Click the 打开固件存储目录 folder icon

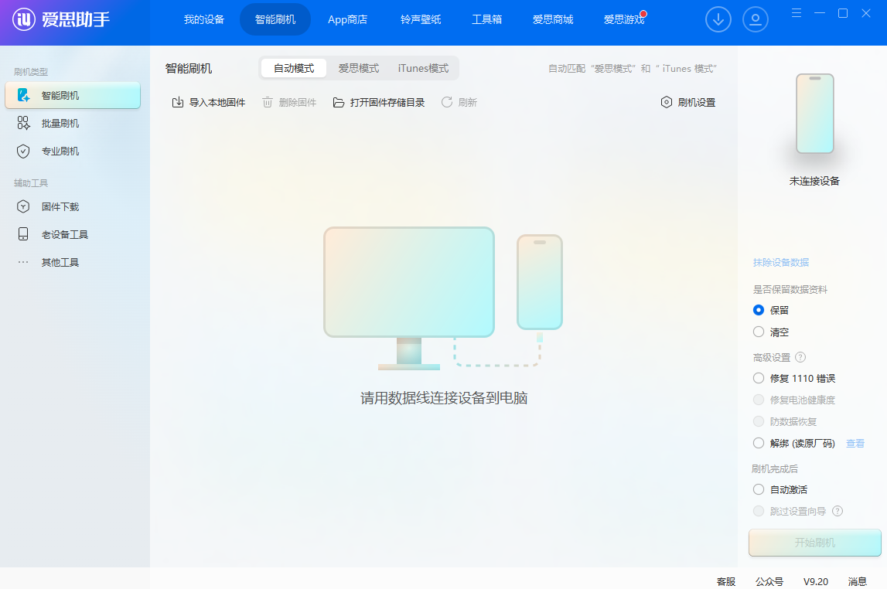(x=338, y=102)
